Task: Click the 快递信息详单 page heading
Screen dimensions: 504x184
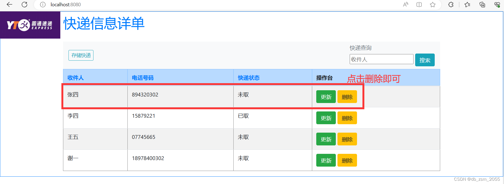Action: coord(104,23)
